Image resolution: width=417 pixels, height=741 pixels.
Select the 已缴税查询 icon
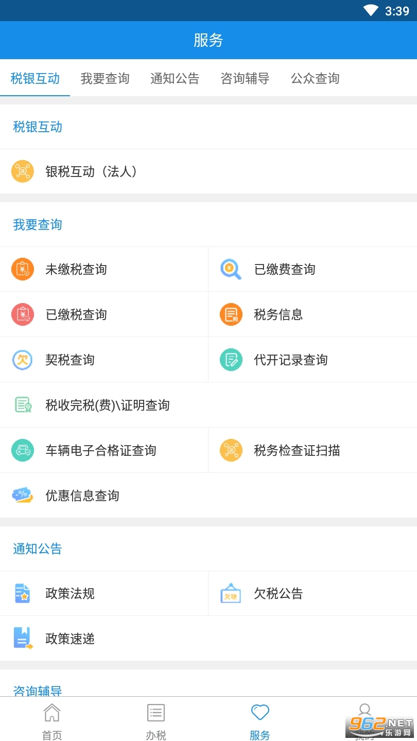coord(23,314)
